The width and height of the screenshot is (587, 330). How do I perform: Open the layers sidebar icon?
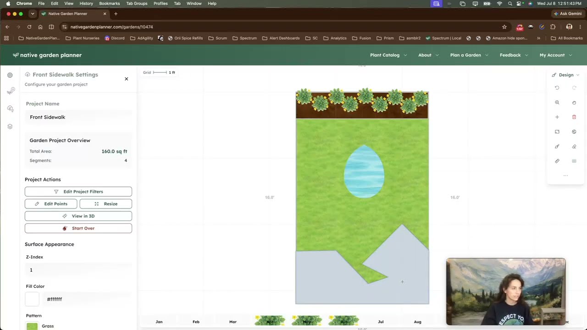pos(10,126)
